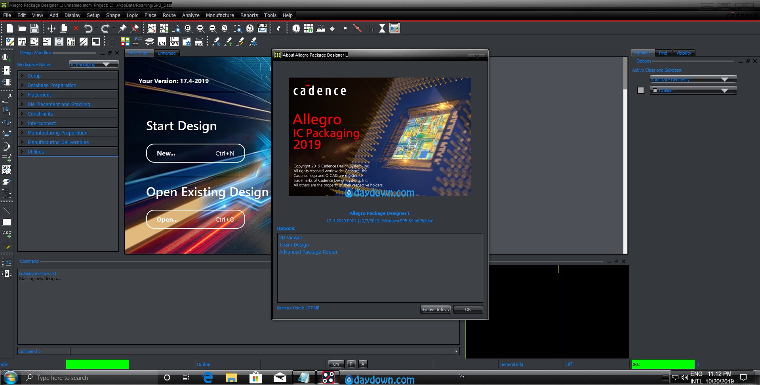Click the hourglass toolbar icon
This screenshot has width=760, height=385.
coord(382,28)
